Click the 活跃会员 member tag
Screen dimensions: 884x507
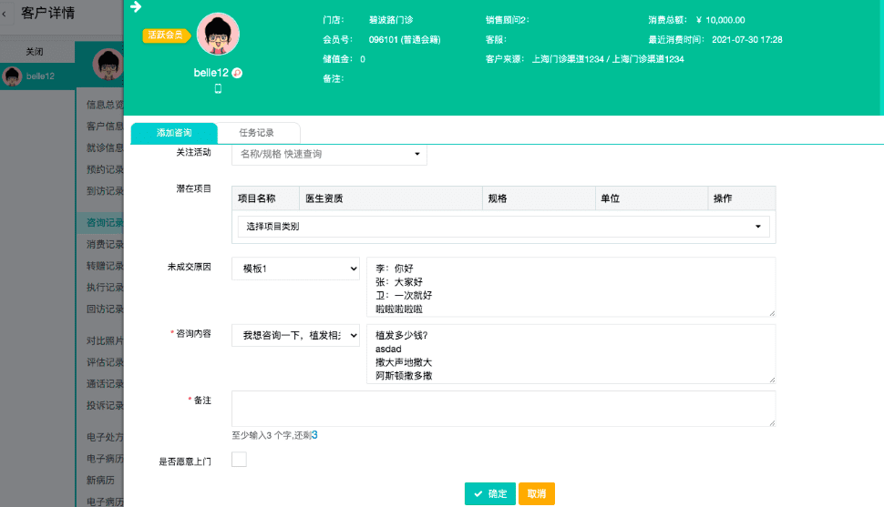pos(164,35)
